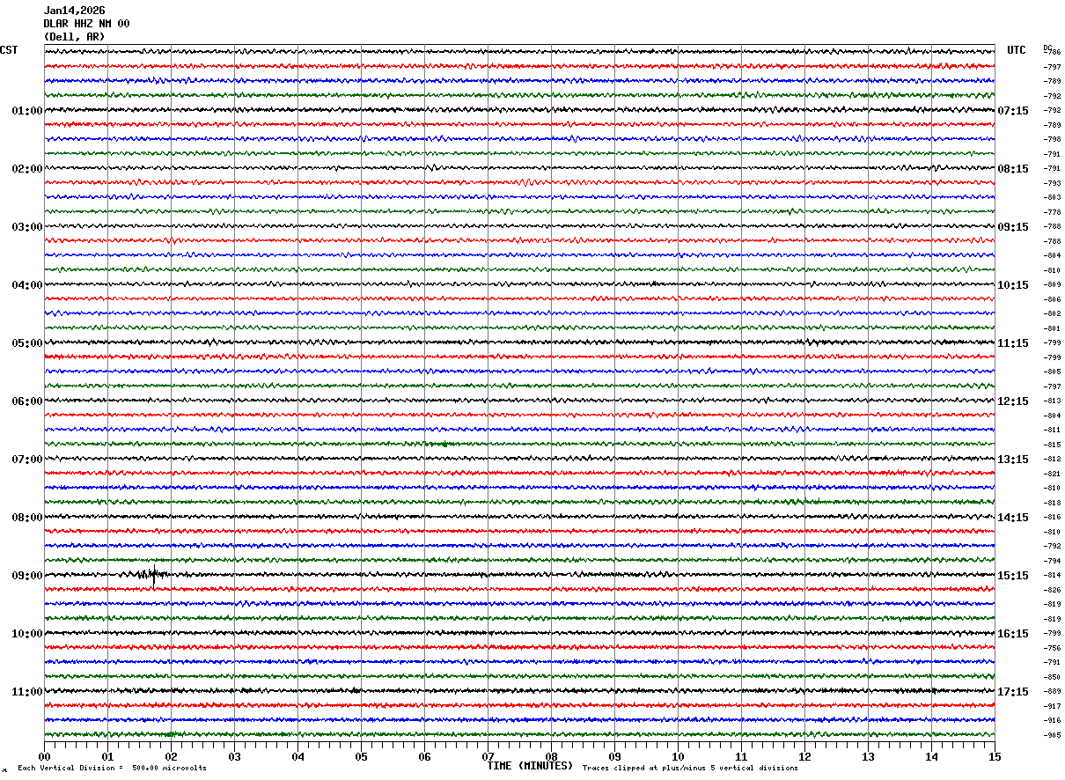Click the DC offset value -889
The height and width of the screenshot is (780, 1065).
1052,692
